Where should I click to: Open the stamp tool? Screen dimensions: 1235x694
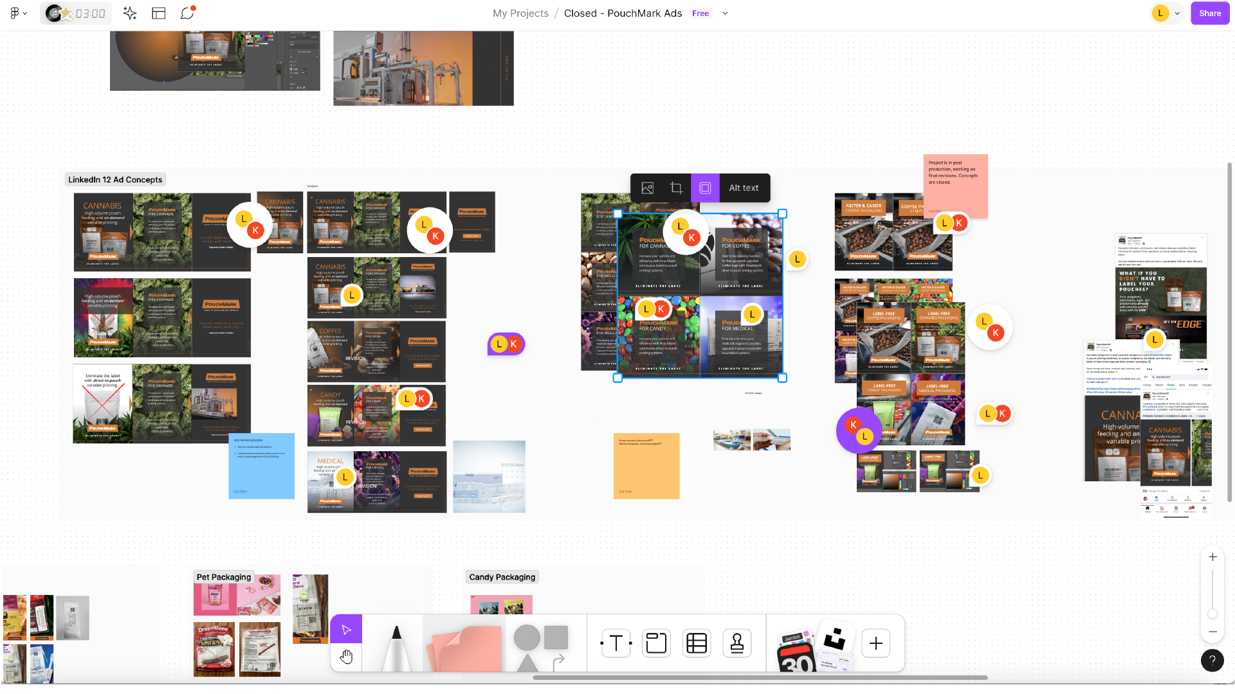tap(737, 643)
